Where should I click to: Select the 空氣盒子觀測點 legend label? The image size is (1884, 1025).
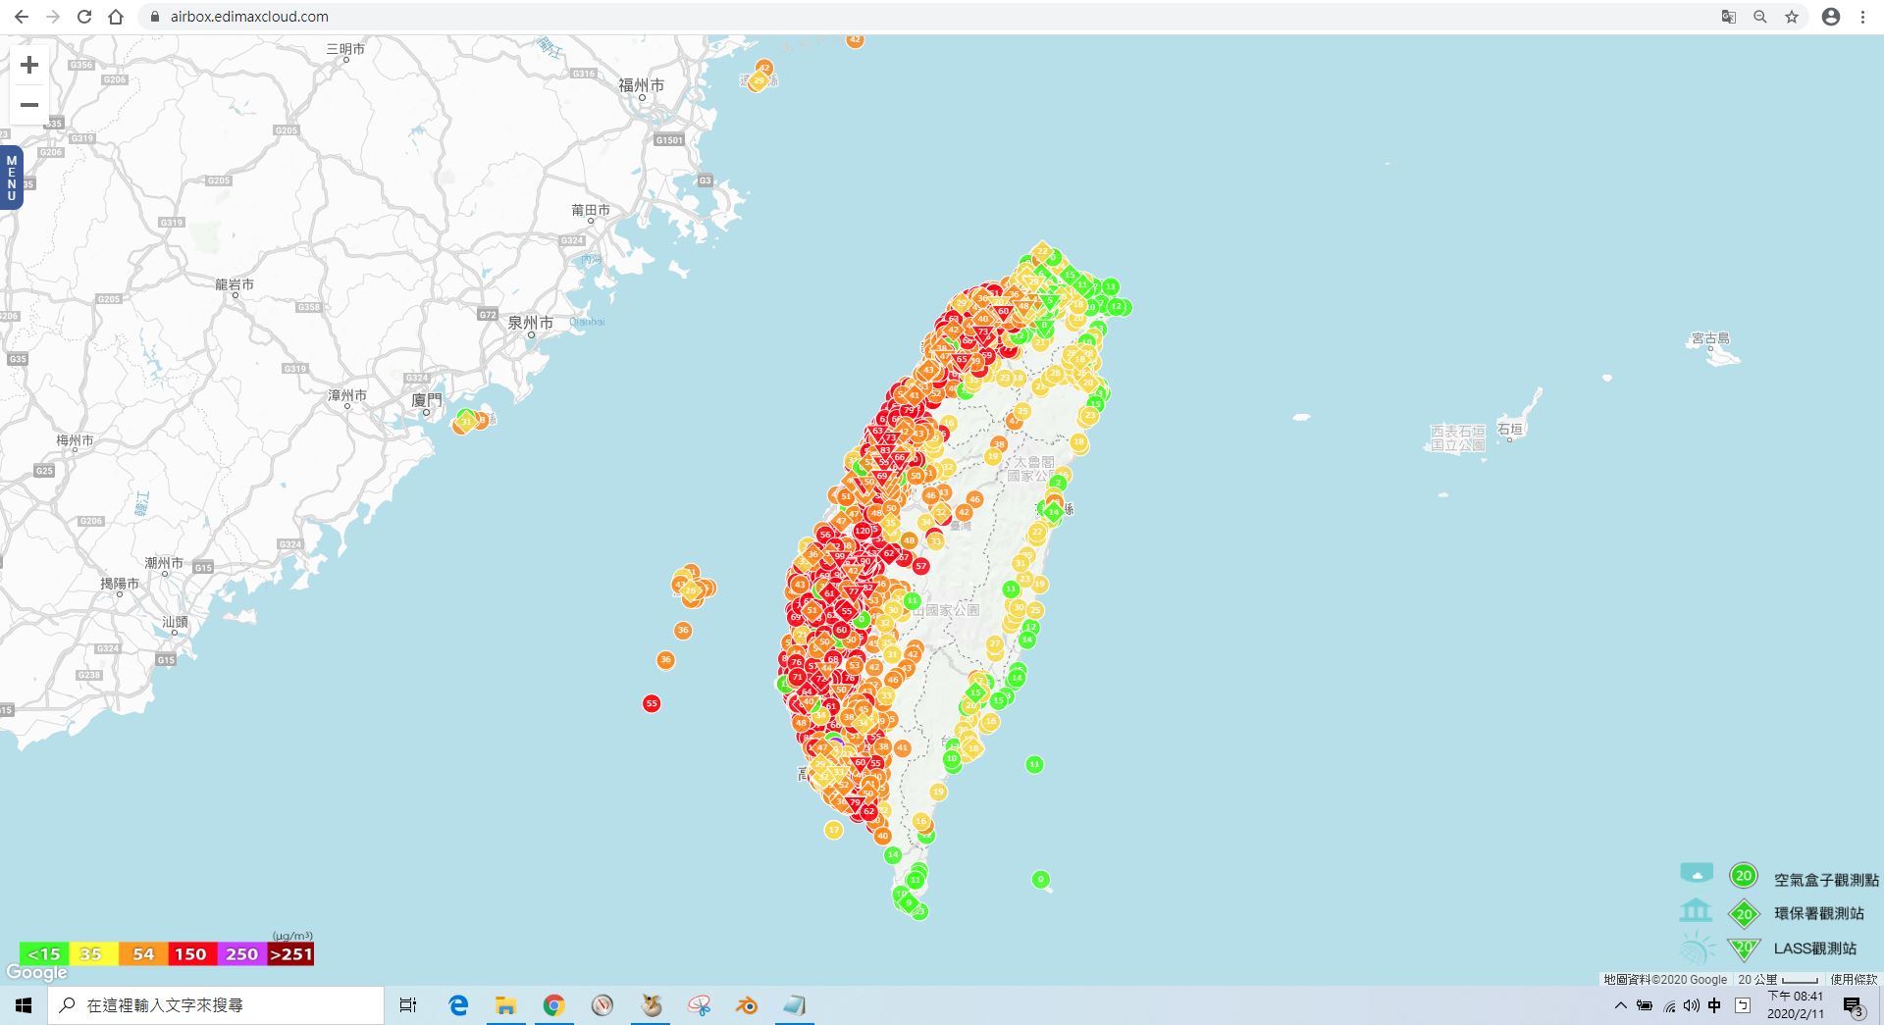[1826, 880]
